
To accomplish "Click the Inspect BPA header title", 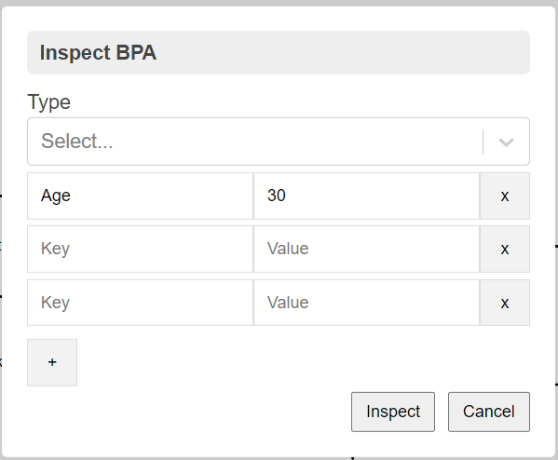I will click(x=98, y=53).
